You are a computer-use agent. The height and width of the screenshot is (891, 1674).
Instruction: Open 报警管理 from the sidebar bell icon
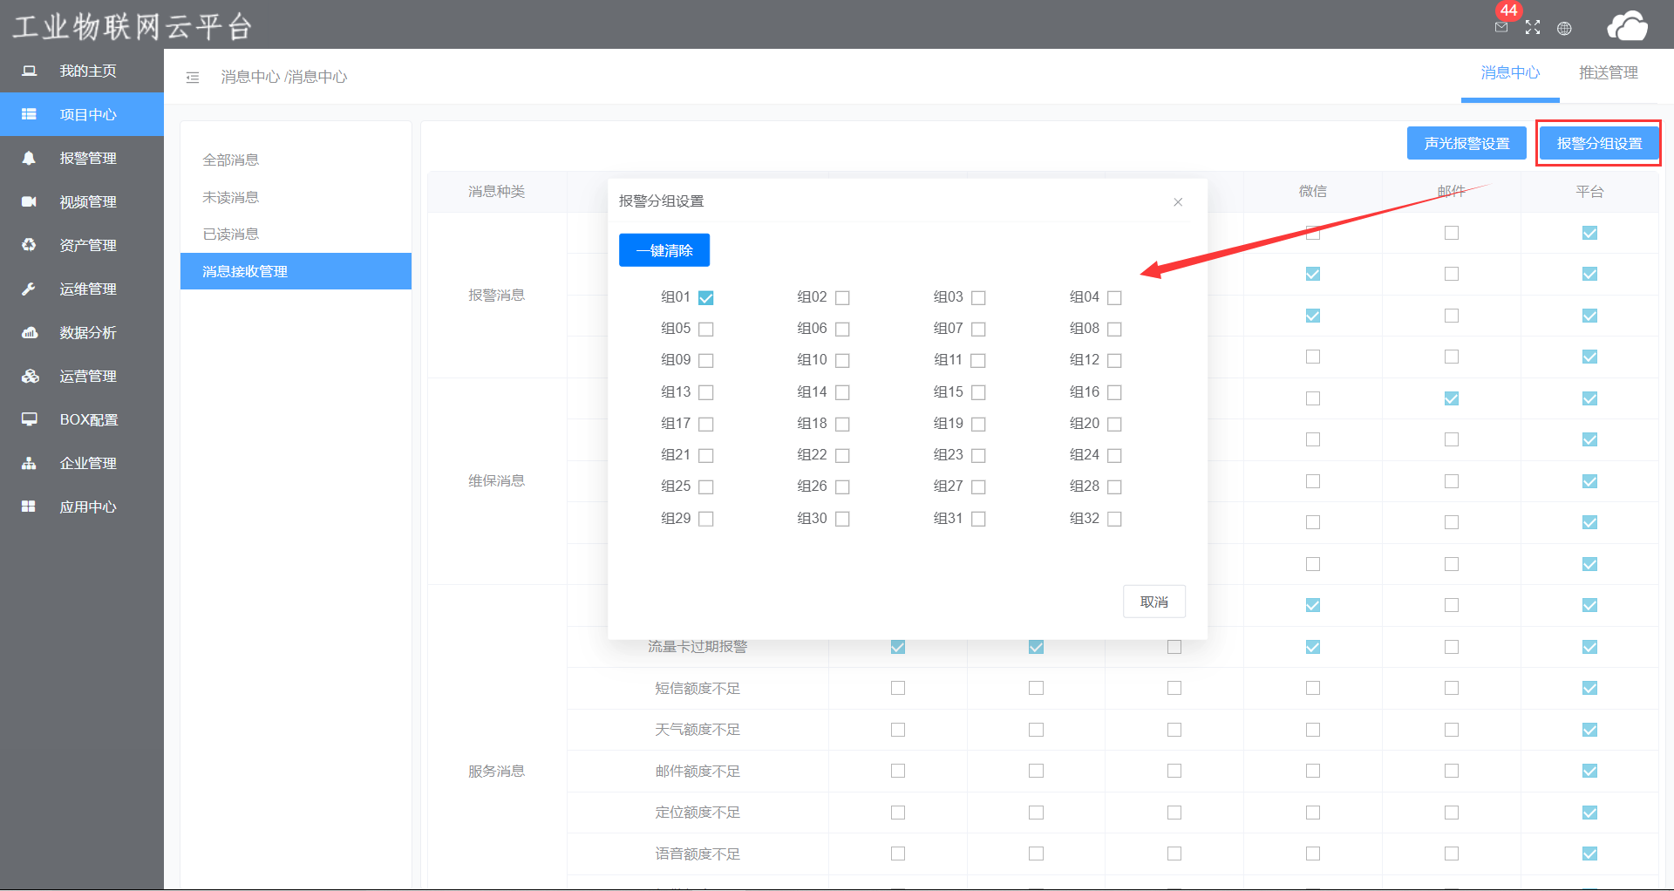(29, 158)
